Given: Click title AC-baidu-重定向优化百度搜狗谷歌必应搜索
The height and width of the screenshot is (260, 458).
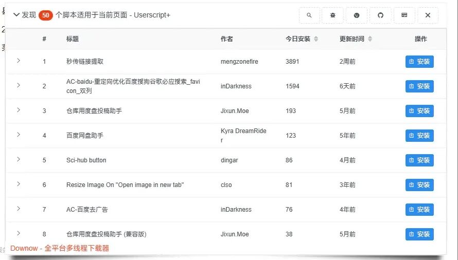Looking at the screenshot, I should pyautogui.click(x=133, y=86).
